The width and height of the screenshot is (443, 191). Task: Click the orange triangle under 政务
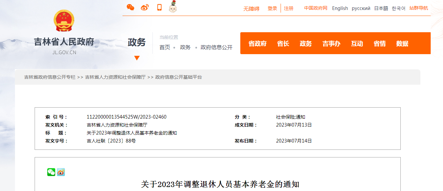(137, 58)
